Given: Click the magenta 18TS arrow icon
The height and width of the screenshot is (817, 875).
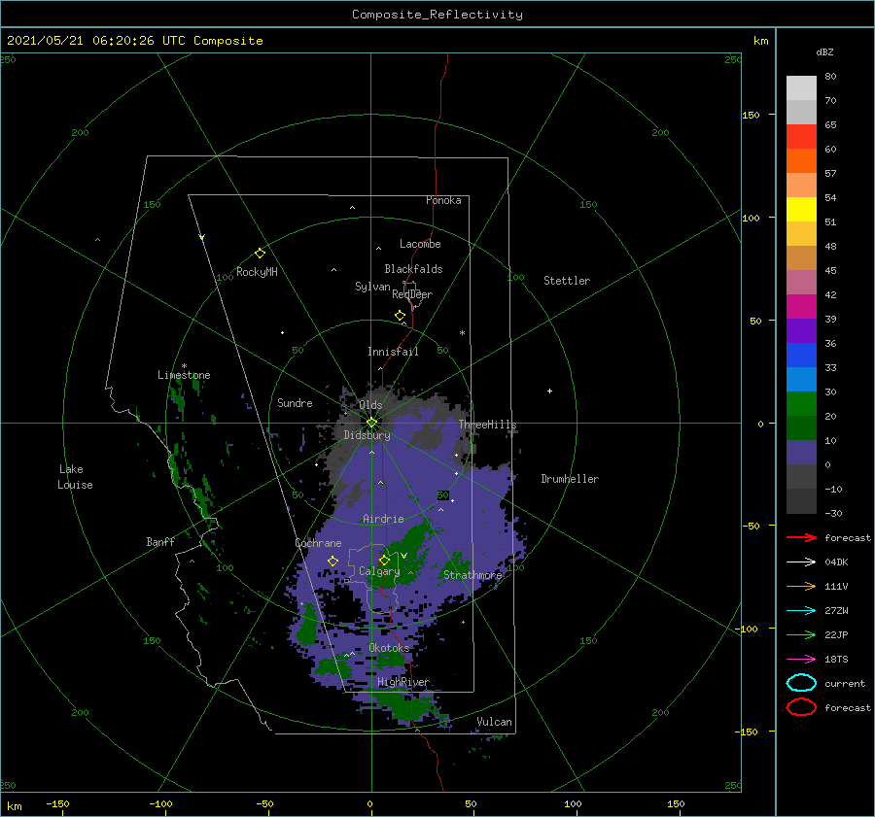Looking at the screenshot, I should tap(801, 660).
